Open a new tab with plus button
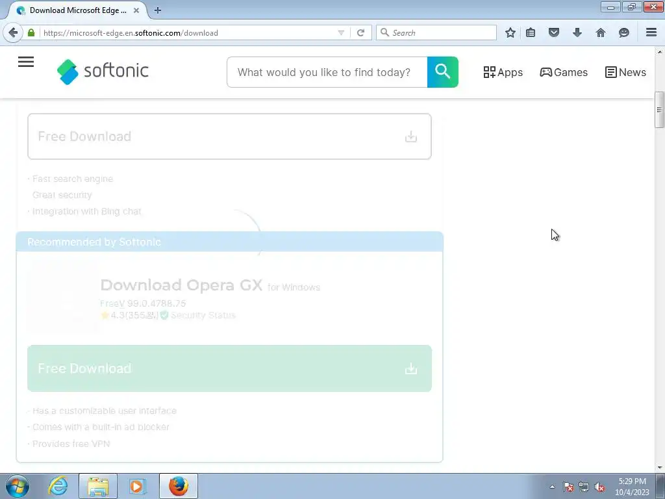The width and height of the screenshot is (665, 499). [158, 10]
